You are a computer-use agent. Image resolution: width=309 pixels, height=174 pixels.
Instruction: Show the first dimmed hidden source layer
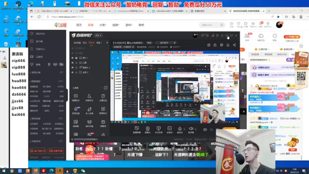[x=72, y=48]
